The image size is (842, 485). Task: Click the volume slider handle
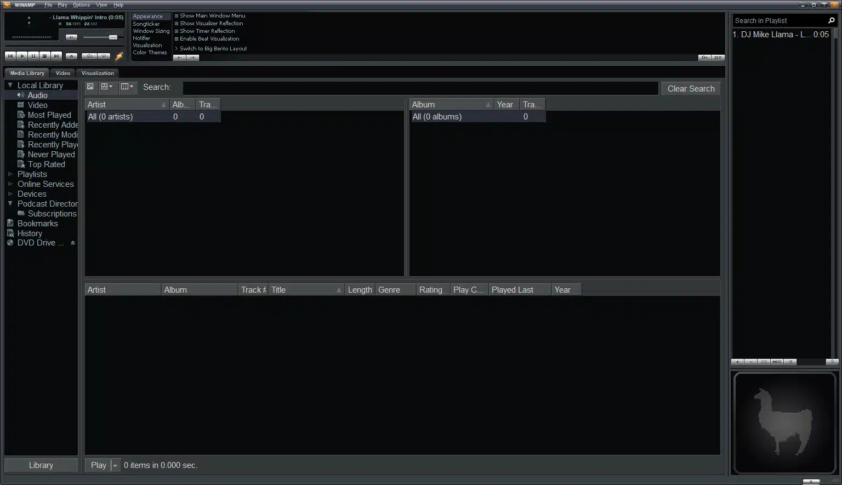[113, 37]
